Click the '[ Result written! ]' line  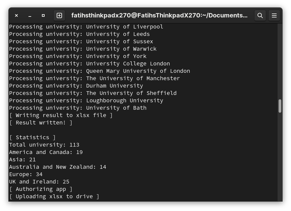pyautogui.click(x=41, y=123)
